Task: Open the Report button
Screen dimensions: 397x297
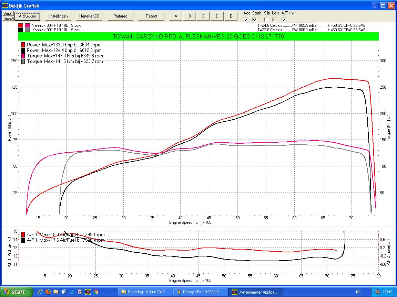Action: pyautogui.click(x=151, y=16)
